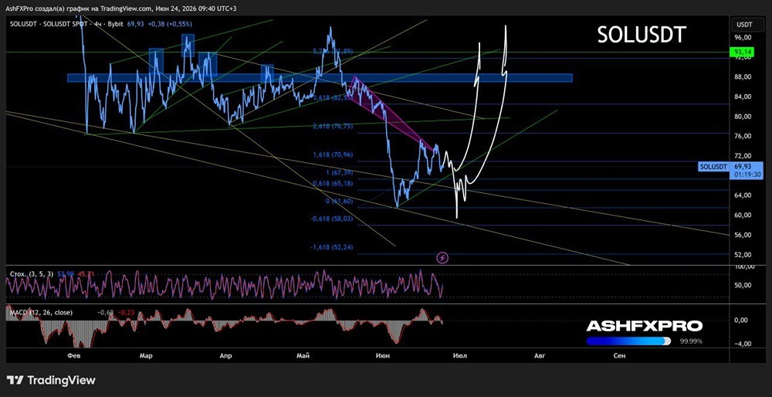Click the purple lightning bolt event icon
The width and height of the screenshot is (772, 397).
click(443, 257)
